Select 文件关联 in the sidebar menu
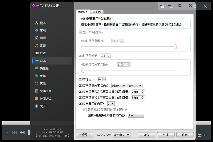This screenshot has height=142, width=213. (x=52, y=91)
